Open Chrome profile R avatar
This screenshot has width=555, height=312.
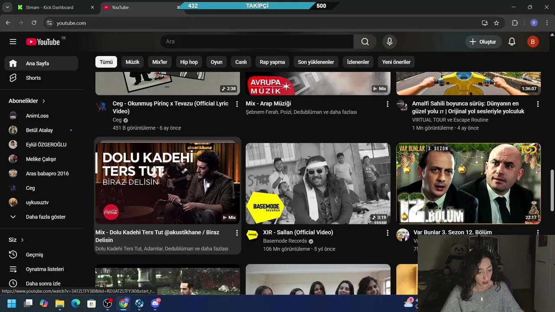point(534,23)
